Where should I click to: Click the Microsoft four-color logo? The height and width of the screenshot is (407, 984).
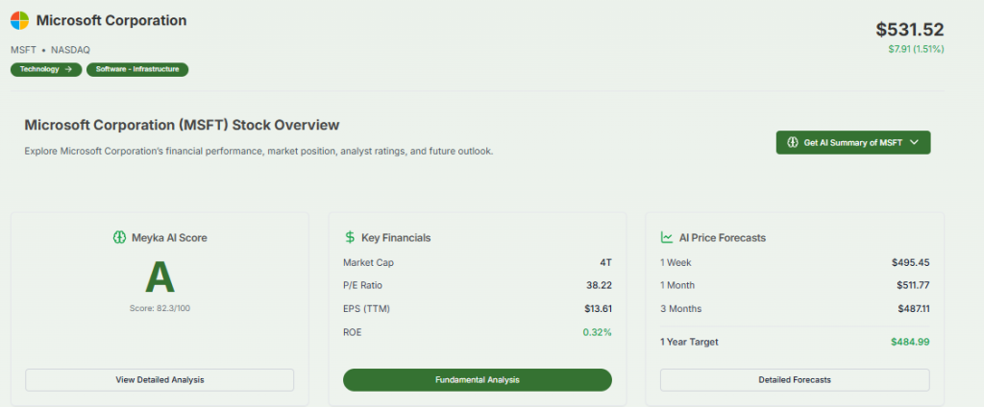coord(19,21)
